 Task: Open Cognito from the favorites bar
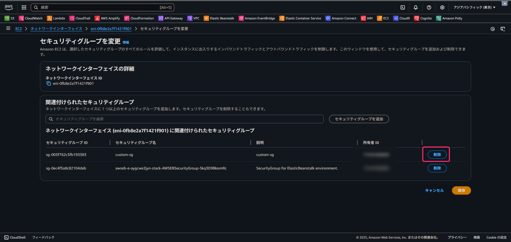[423, 18]
